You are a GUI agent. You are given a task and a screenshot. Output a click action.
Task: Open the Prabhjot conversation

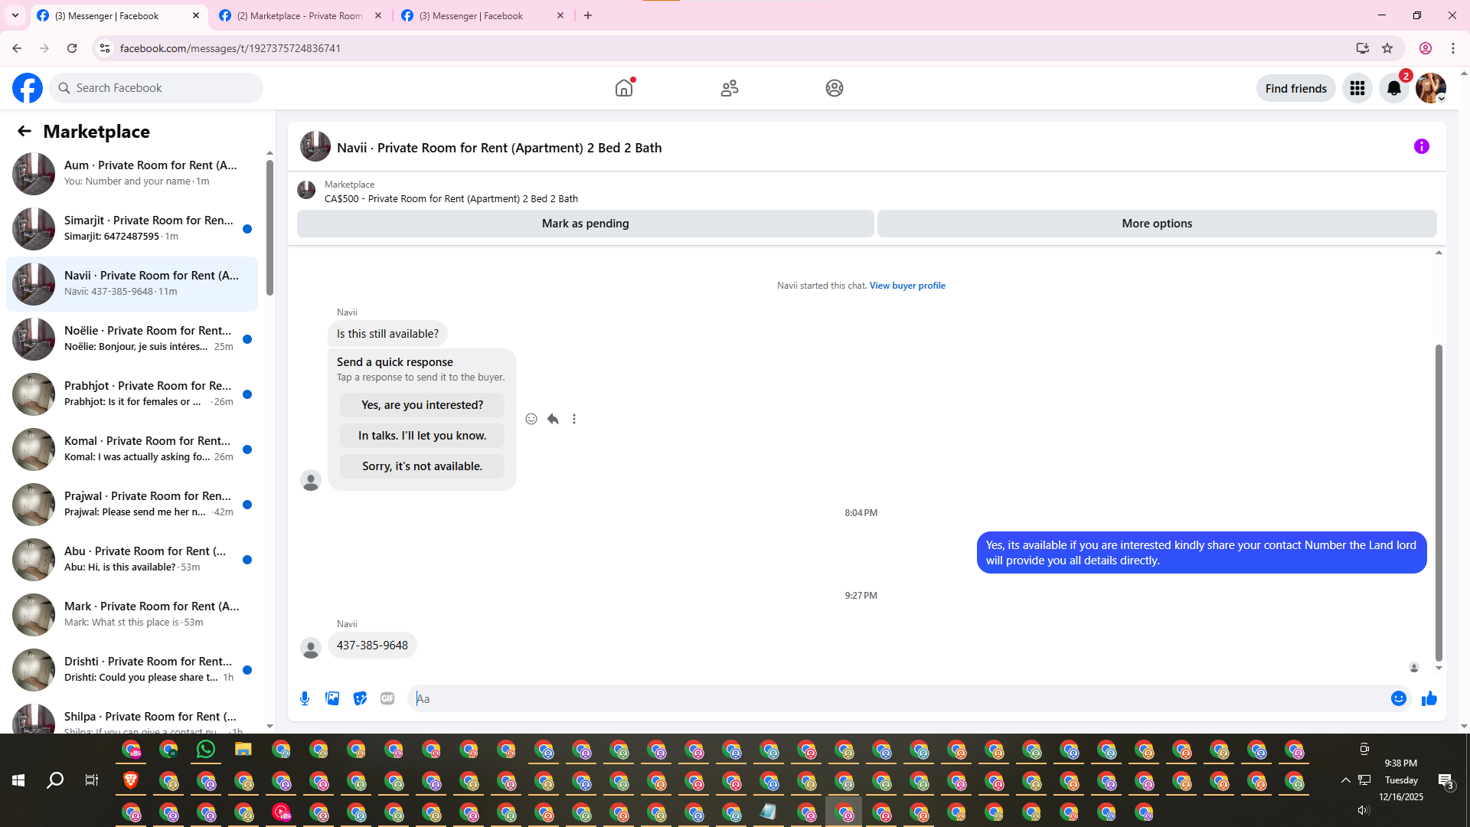click(x=132, y=394)
